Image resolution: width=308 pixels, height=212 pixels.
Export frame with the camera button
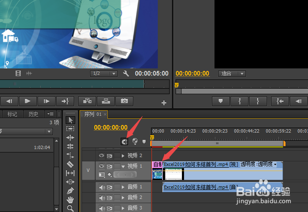(x=124, y=101)
